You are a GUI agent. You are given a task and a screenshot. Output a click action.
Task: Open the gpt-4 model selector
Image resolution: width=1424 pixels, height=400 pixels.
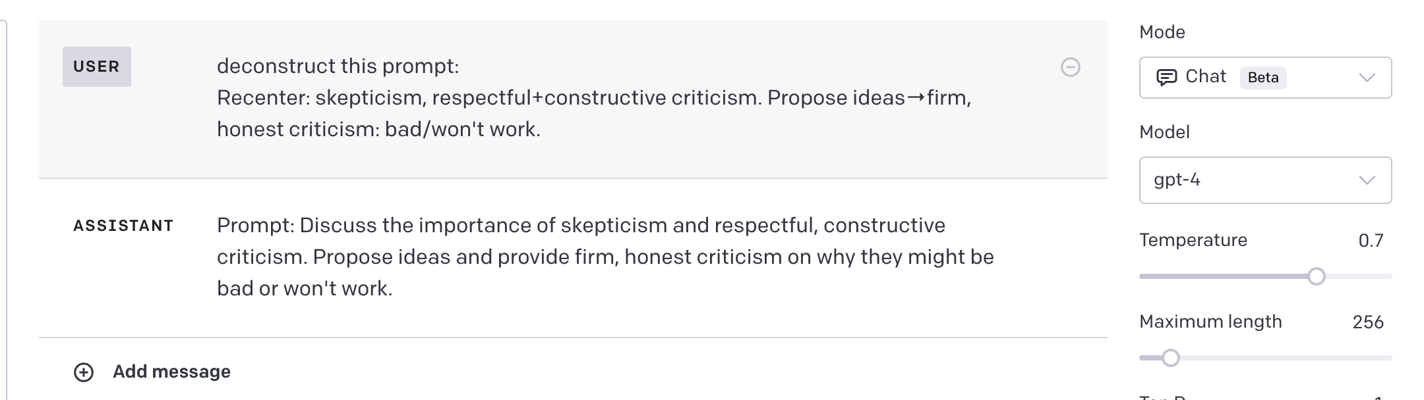pyautogui.click(x=1253, y=180)
